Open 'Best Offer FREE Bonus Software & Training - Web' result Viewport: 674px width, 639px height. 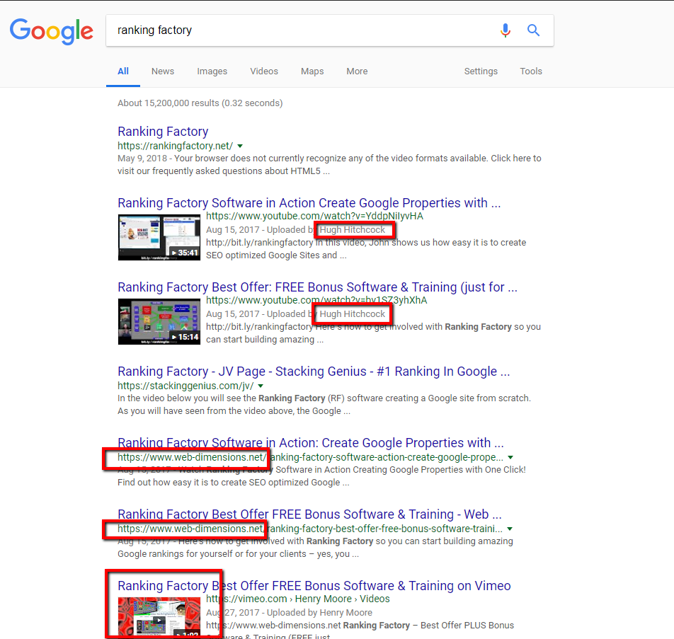[x=309, y=514]
